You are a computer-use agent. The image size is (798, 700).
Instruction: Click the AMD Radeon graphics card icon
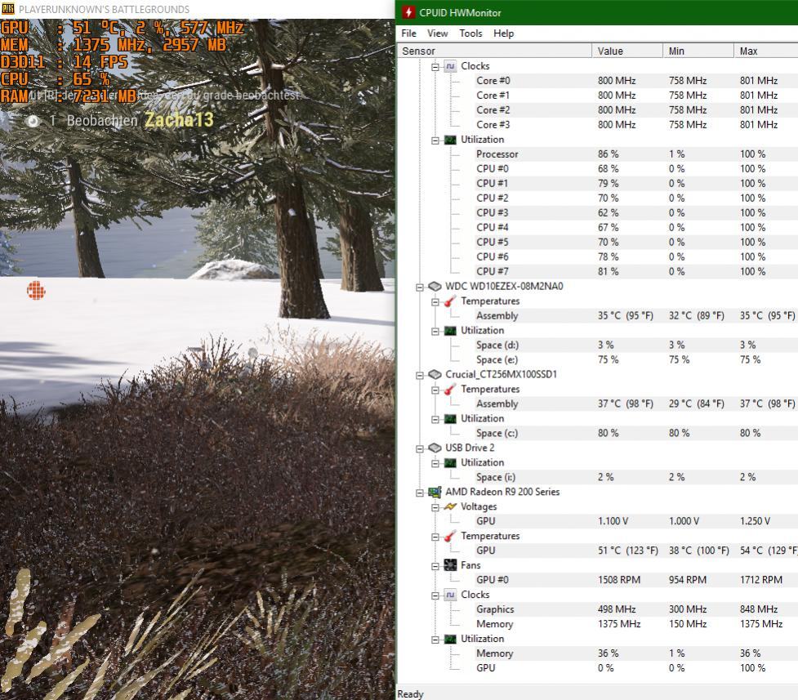[435, 492]
